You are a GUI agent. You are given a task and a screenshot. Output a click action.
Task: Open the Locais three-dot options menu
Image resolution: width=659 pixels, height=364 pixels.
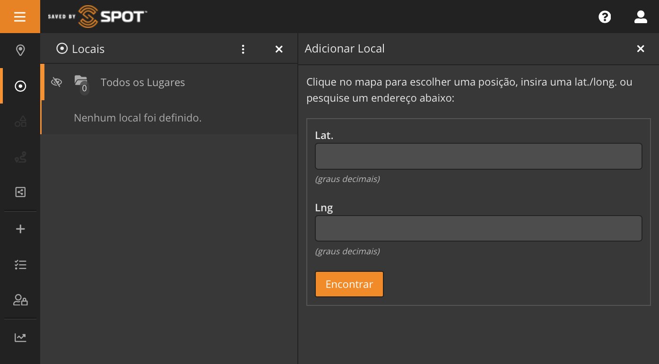point(243,49)
